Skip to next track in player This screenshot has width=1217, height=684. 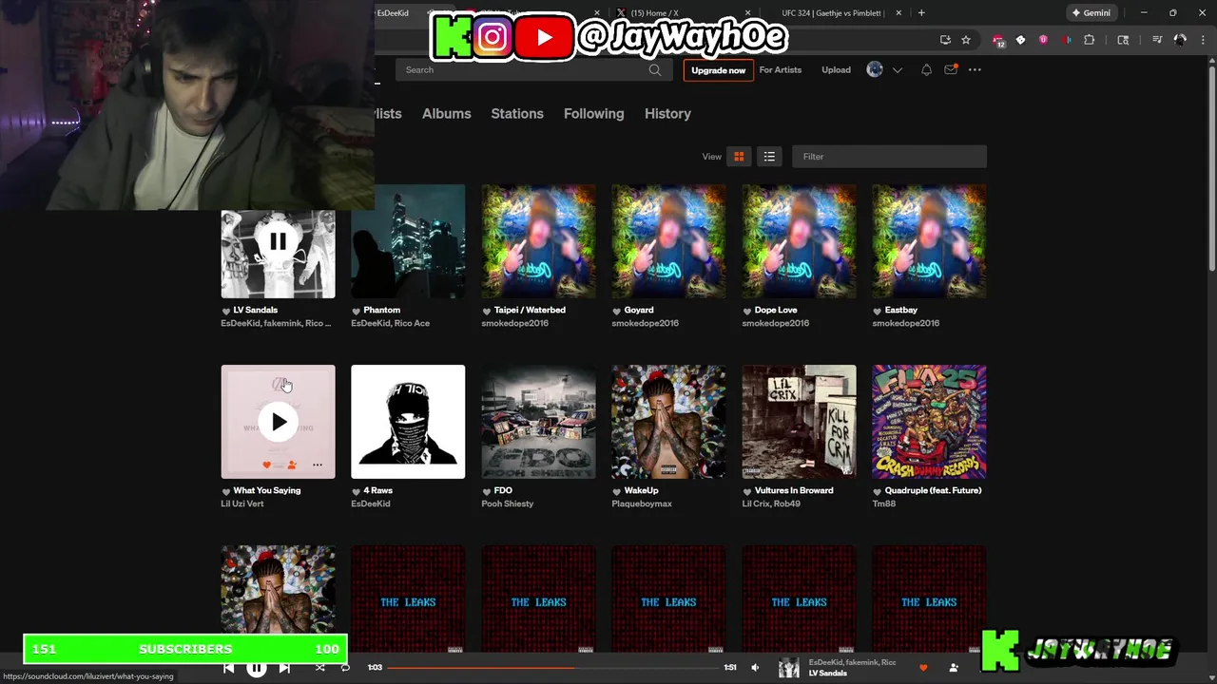tap(284, 668)
